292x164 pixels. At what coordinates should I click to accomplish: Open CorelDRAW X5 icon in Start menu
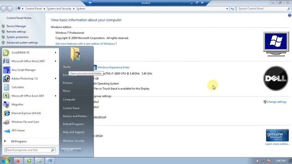pos(6,53)
